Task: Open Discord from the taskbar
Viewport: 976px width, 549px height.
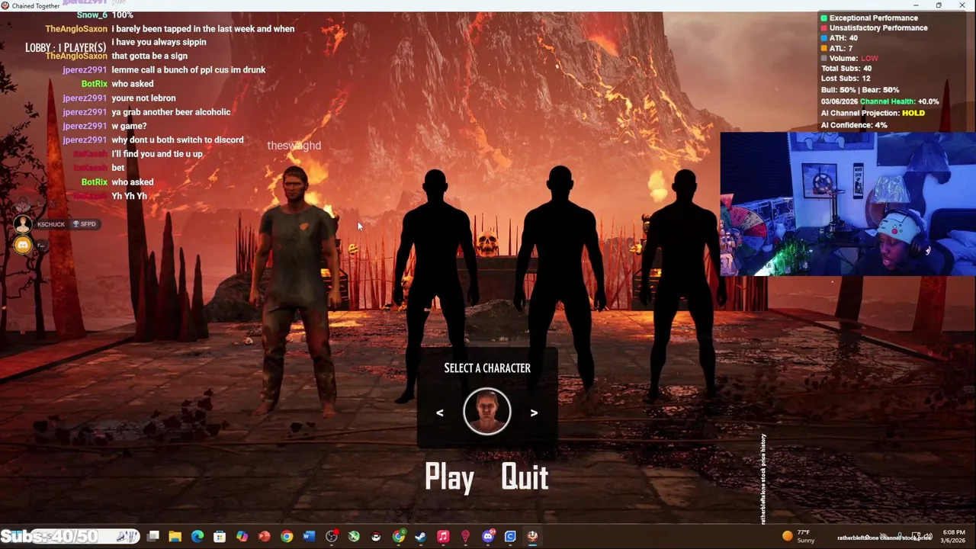Action: [488, 537]
